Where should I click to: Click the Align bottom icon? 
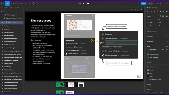(164, 11)
